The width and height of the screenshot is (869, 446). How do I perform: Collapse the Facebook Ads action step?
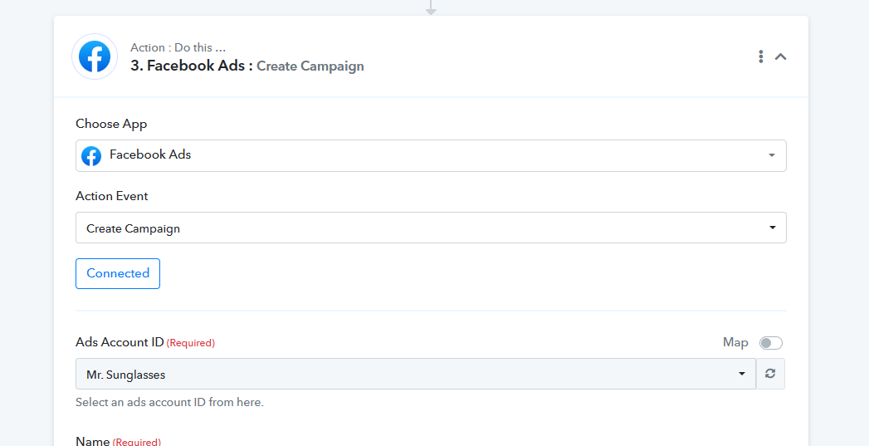pos(780,56)
